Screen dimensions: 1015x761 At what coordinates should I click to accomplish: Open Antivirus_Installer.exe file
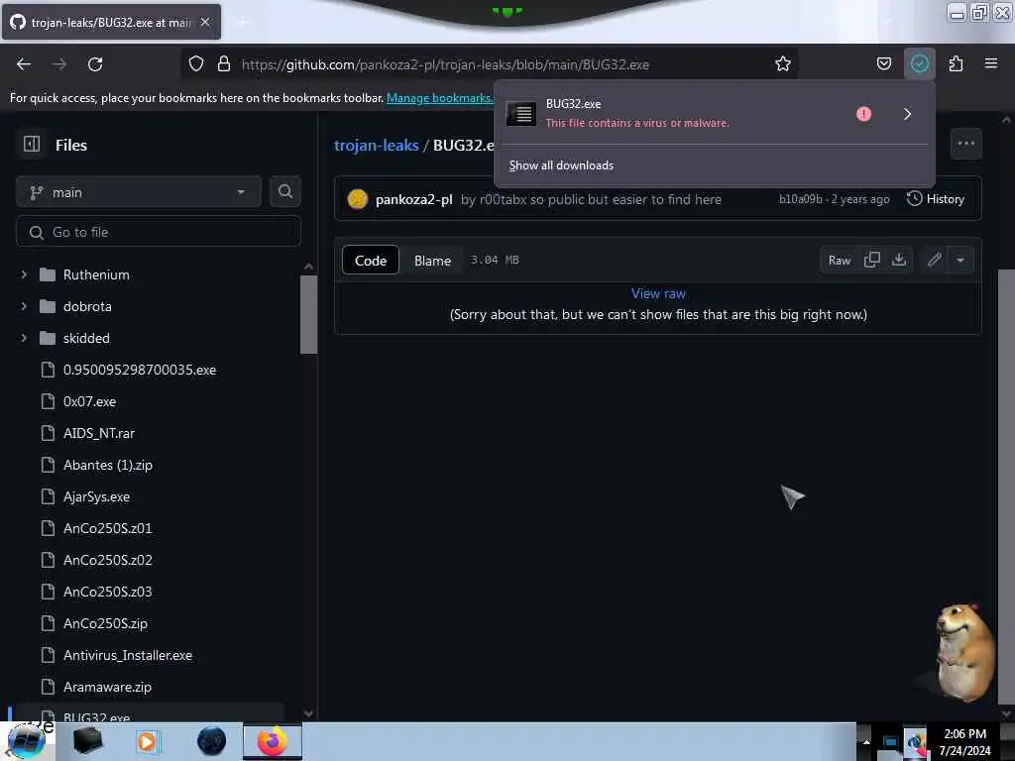(128, 655)
